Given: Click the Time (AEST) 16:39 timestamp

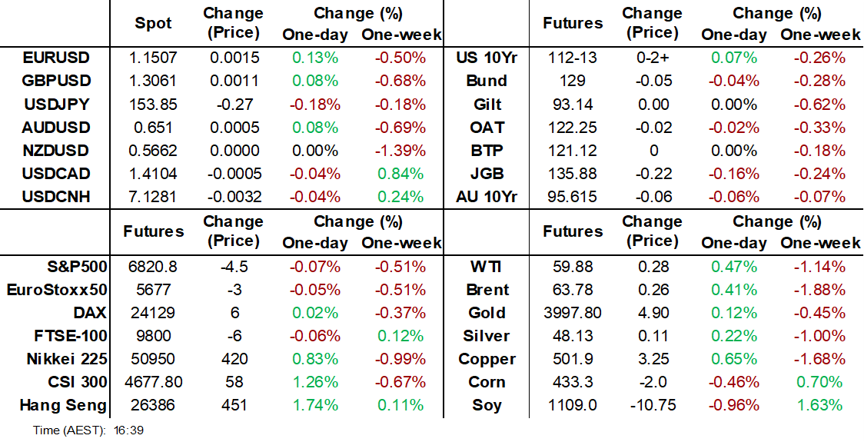Looking at the screenshot, I should pos(88,430).
